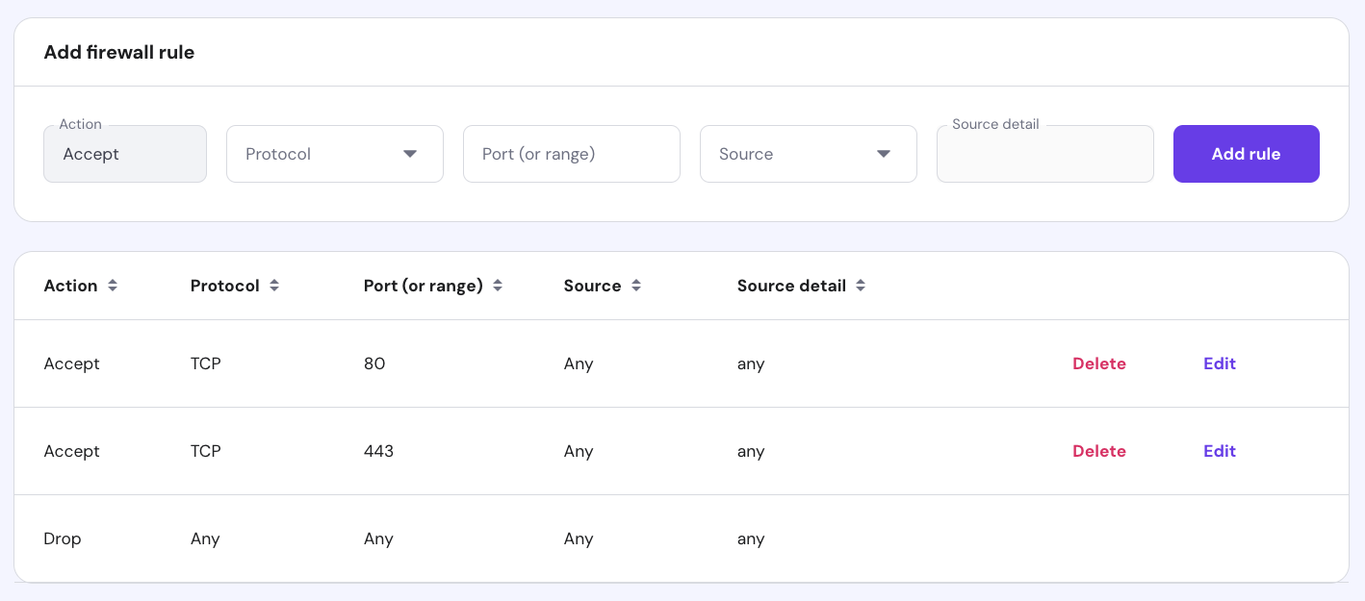Click the Add firewall rule heading
The height and width of the screenshot is (601, 1365).
(x=119, y=53)
